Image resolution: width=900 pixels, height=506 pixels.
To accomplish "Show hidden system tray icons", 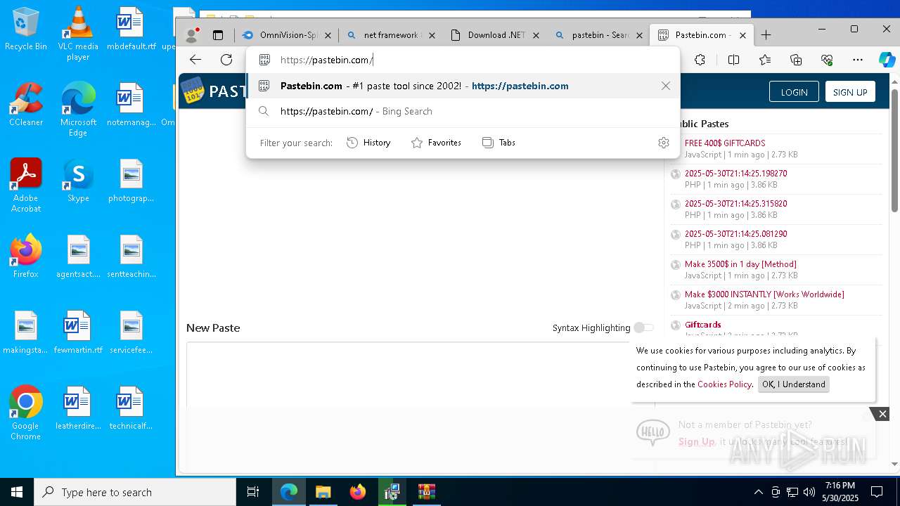I will click(x=758, y=492).
